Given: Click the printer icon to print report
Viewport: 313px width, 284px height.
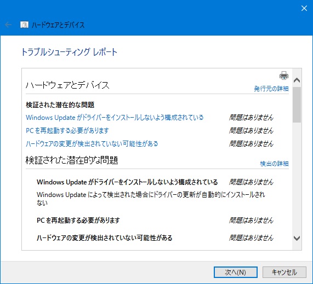Looking at the screenshot, I should (x=283, y=76).
